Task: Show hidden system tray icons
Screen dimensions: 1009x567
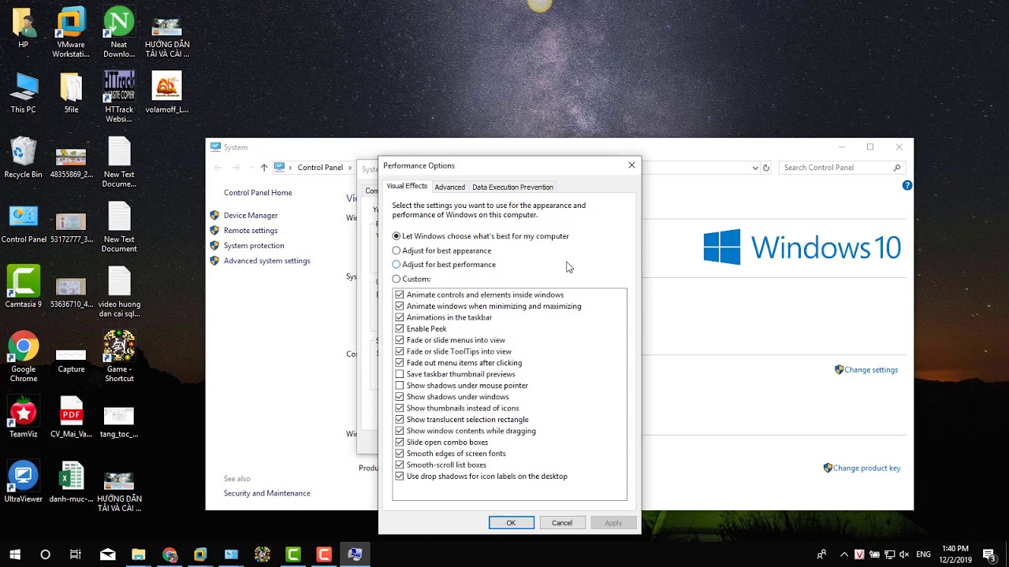Action: pos(844,554)
